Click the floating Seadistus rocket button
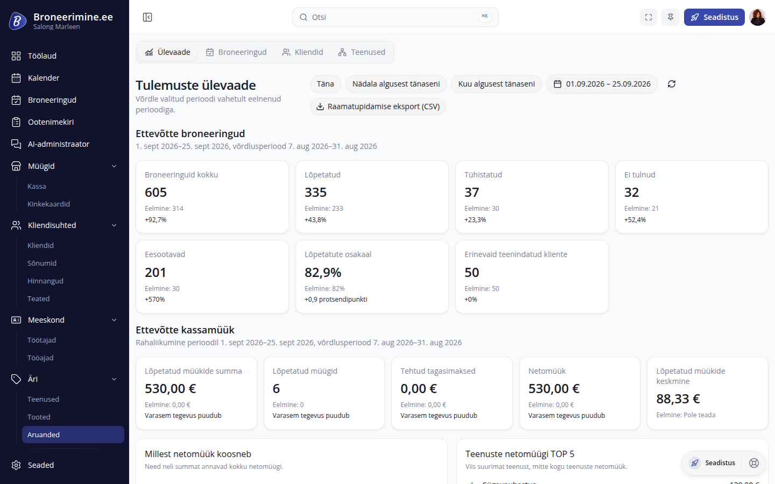The image size is (775, 484). pos(713,463)
